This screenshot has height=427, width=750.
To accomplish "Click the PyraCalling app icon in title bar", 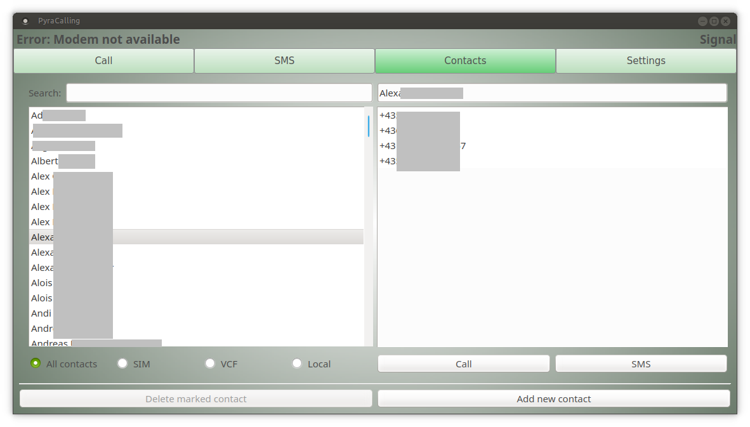I will [x=25, y=21].
